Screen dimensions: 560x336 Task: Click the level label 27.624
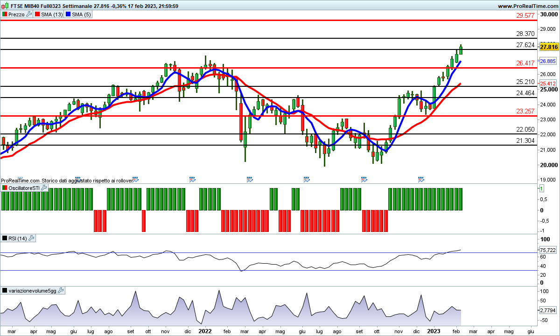point(525,45)
